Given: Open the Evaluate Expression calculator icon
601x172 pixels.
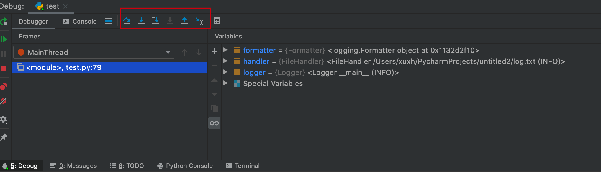Looking at the screenshot, I should 217,21.
